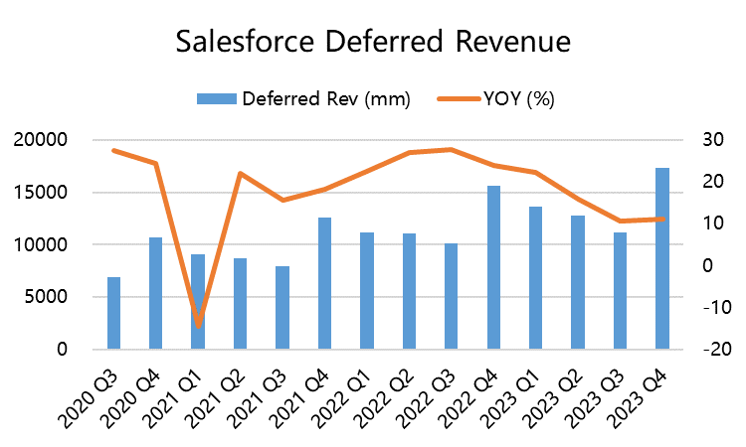This screenshot has width=746, height=447.
Task: Click the 2023 Q2 x-axis label
Action: point(552,398)
